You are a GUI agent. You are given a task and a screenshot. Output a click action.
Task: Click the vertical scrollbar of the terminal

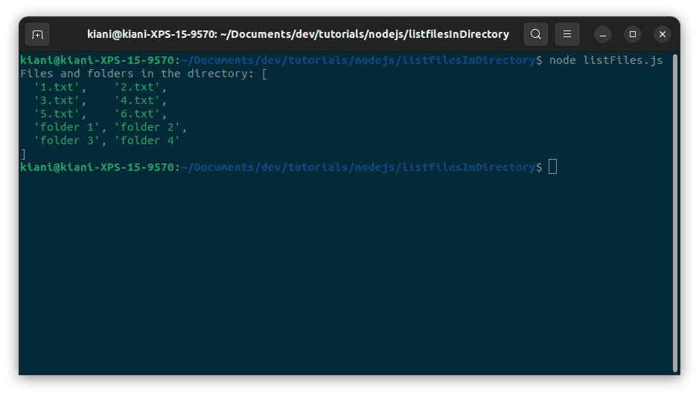coord(674,215)
